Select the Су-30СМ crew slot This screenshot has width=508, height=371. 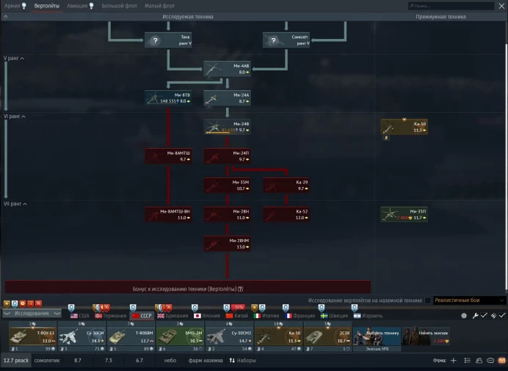82,337
